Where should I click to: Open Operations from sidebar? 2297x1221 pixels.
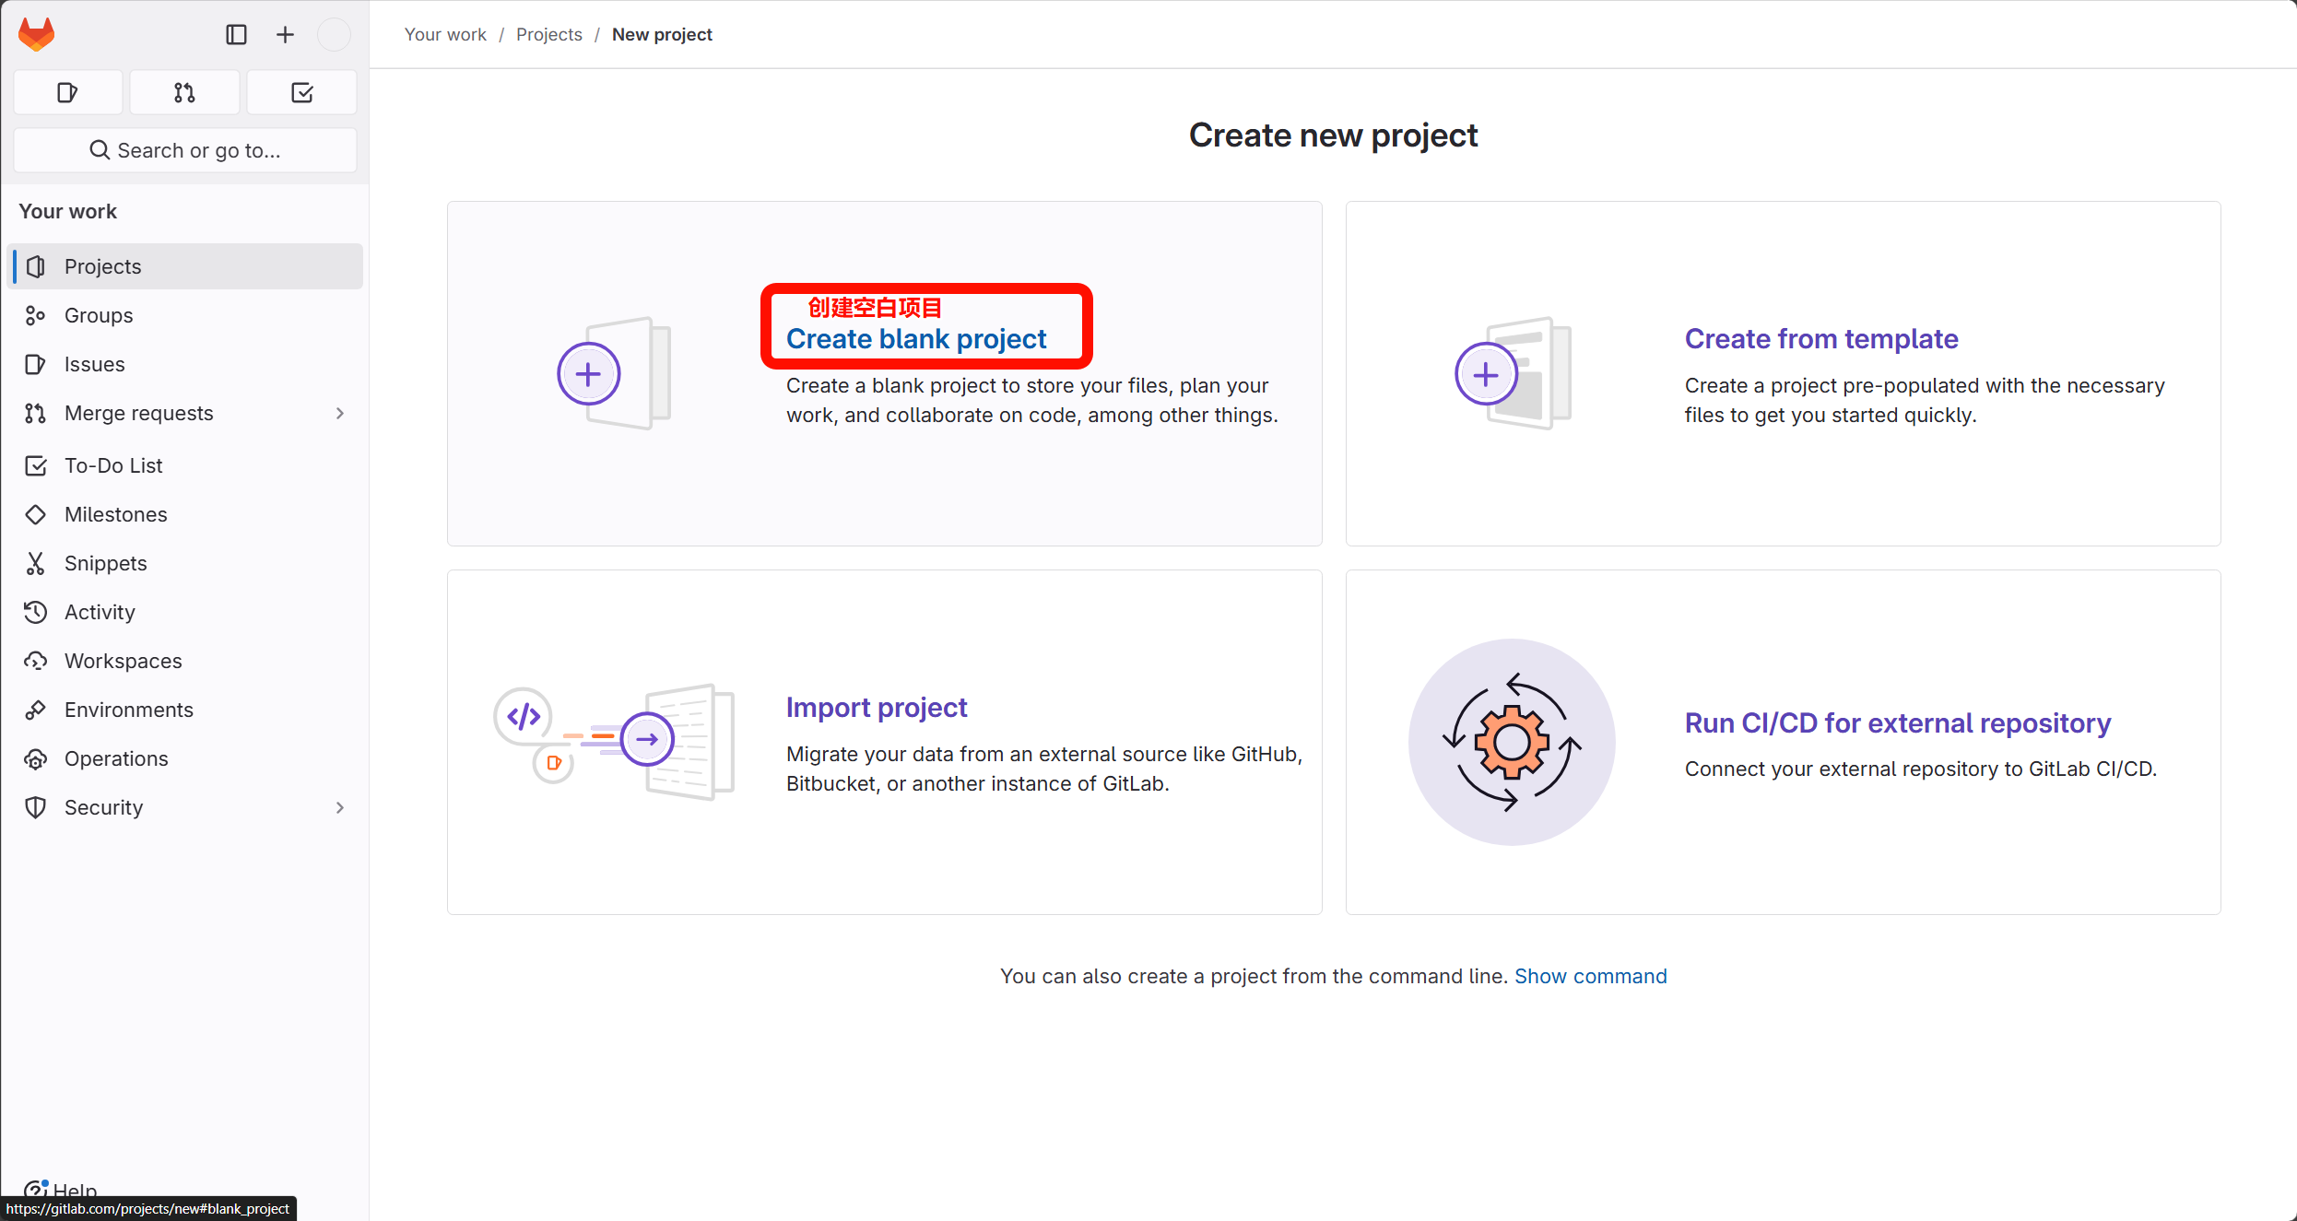(x=185, y=758)
